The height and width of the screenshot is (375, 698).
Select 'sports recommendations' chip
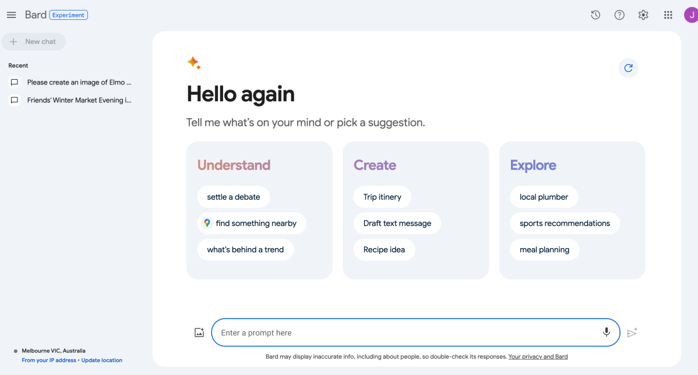[565, 223]
